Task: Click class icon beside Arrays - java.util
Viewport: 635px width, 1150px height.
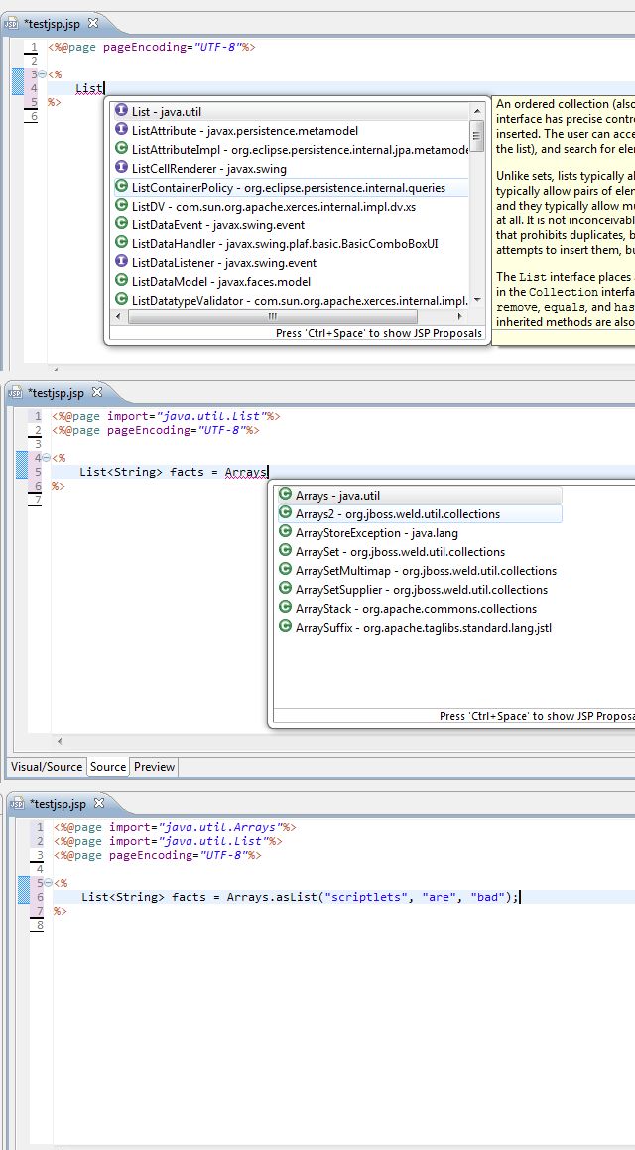Action: click(x=286, y=495)
